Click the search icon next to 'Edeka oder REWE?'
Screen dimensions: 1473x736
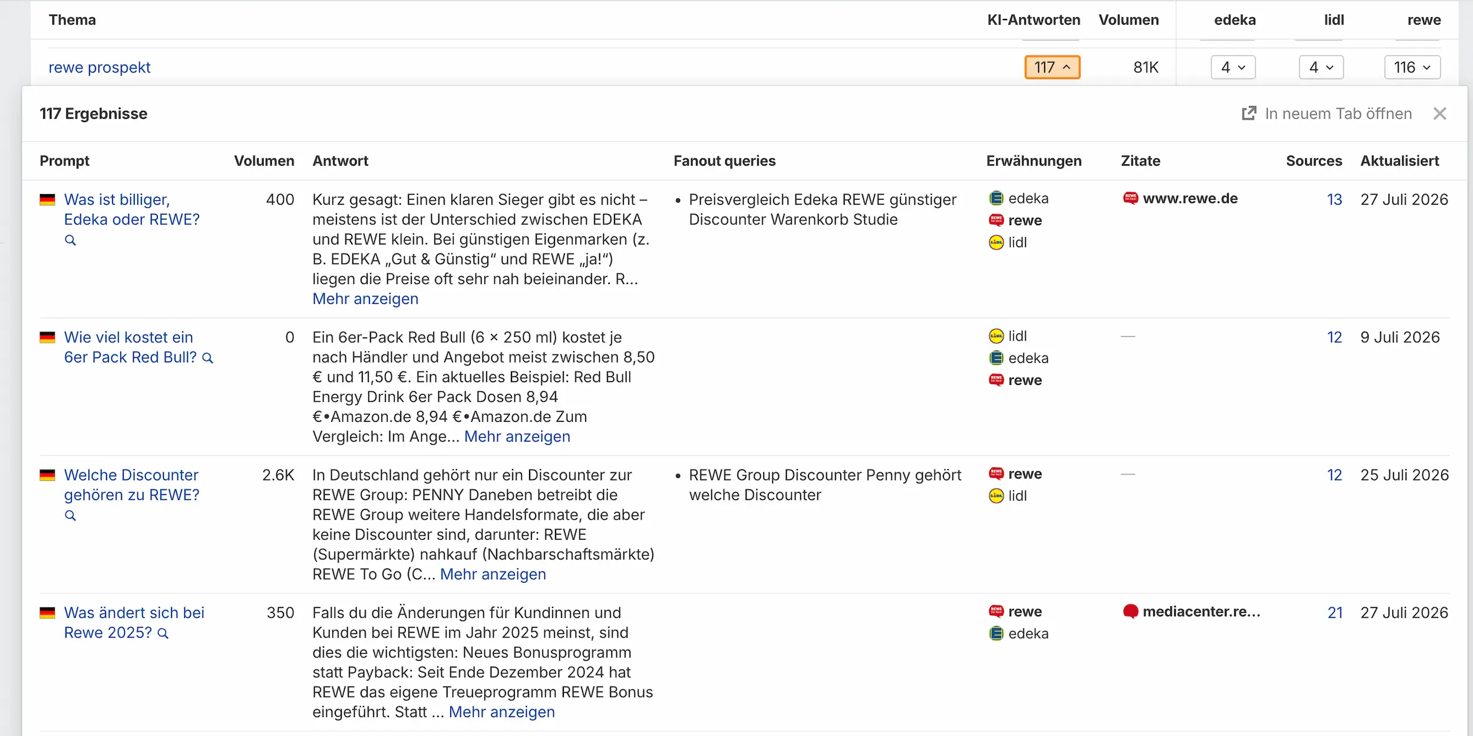70,240
